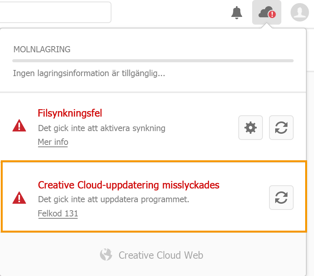Open the Mer info link
This screenshot has height=276, width=314.
(53, 142)
